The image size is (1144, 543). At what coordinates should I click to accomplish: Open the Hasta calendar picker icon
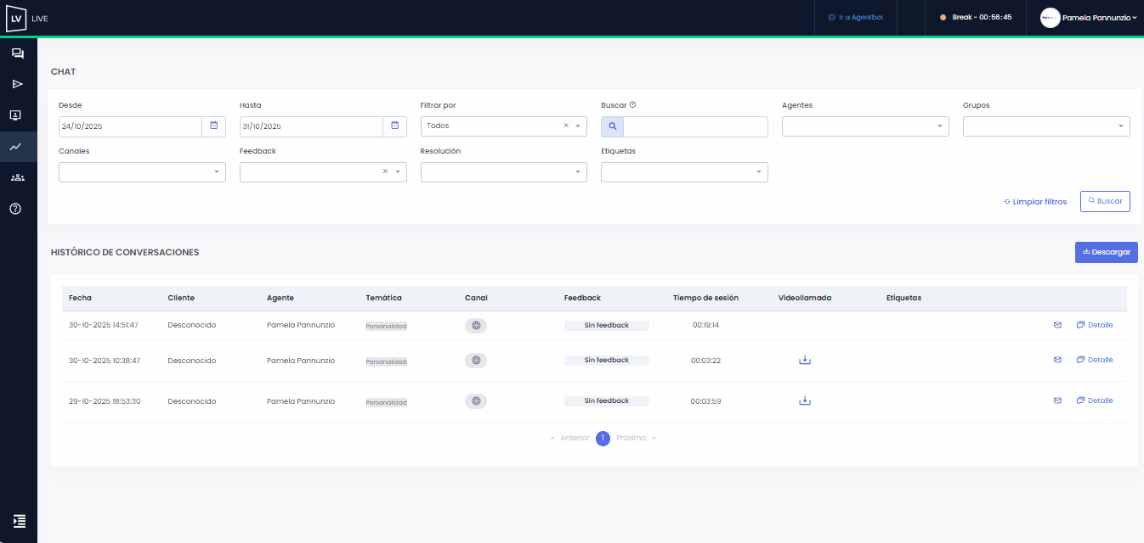pos(394,126)
